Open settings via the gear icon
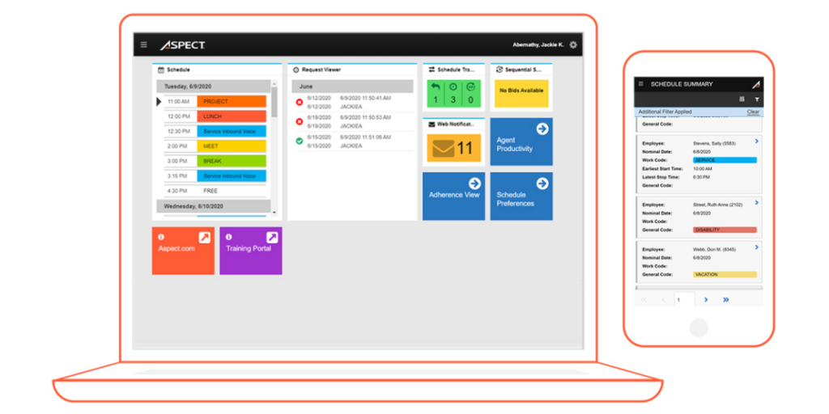The height and width of the screenshot is (414, 829). click(x=573, y=44)
